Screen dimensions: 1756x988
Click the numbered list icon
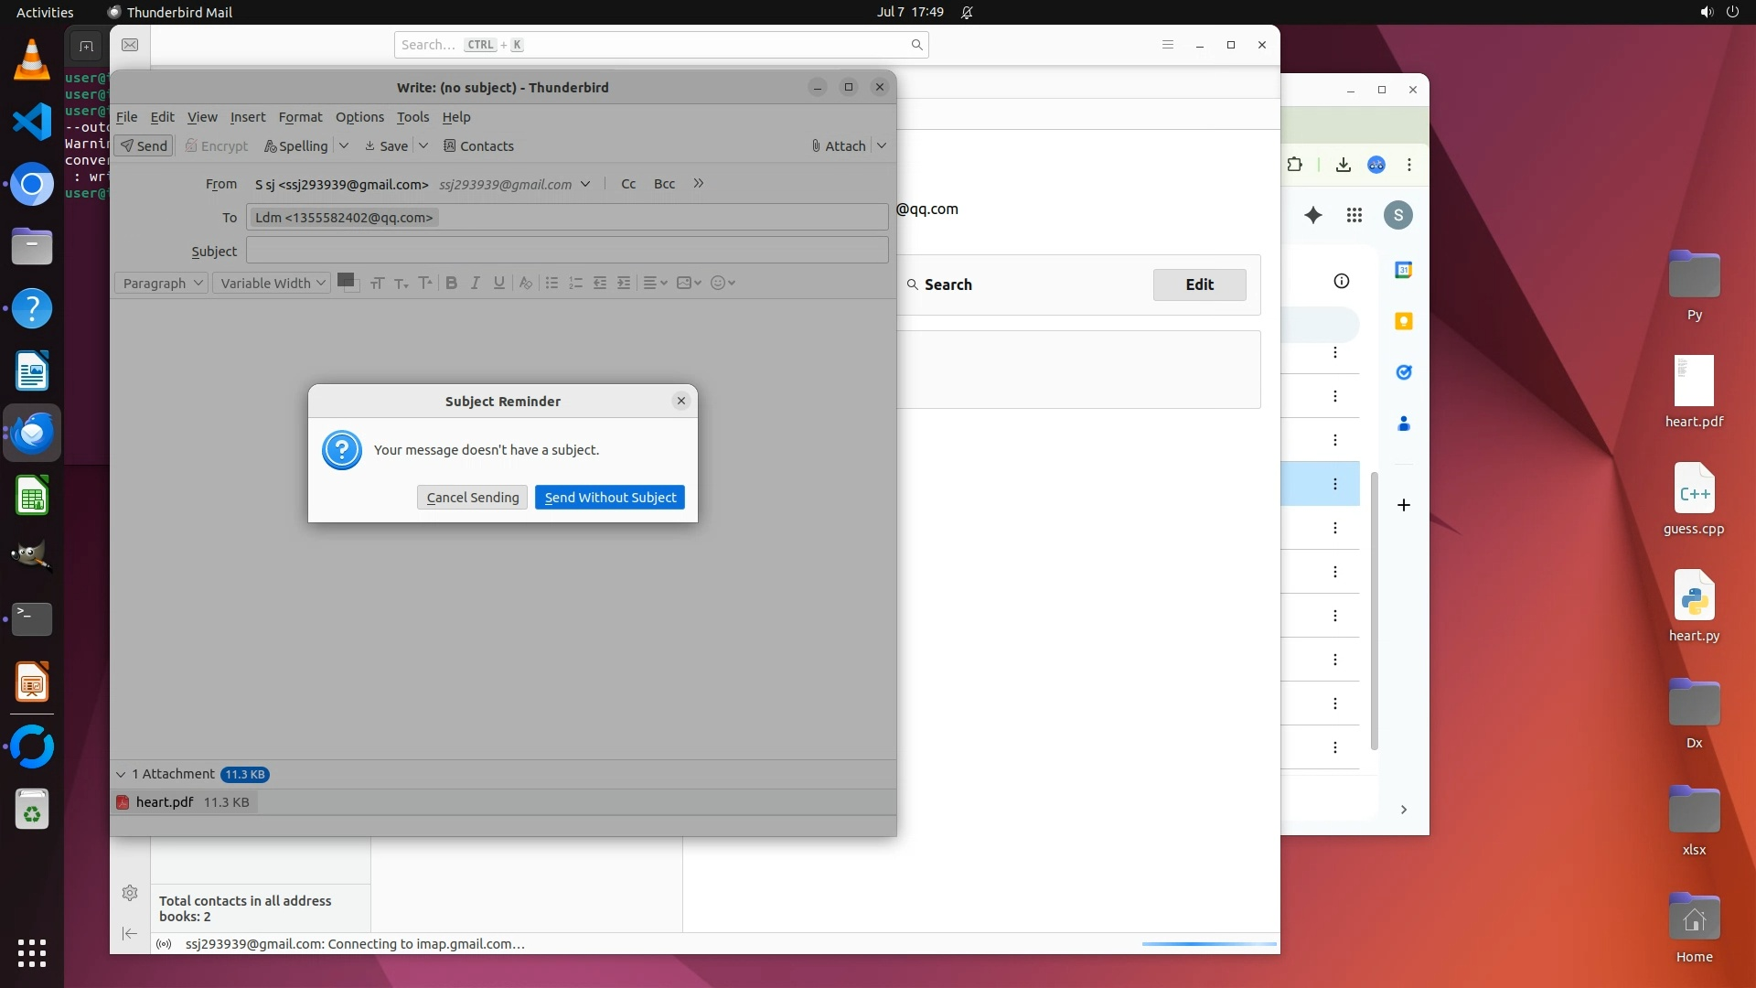point(575,284)
